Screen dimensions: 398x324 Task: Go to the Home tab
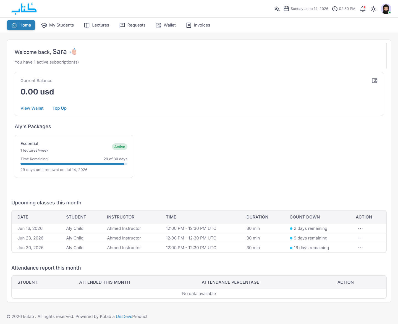point(21,25)
